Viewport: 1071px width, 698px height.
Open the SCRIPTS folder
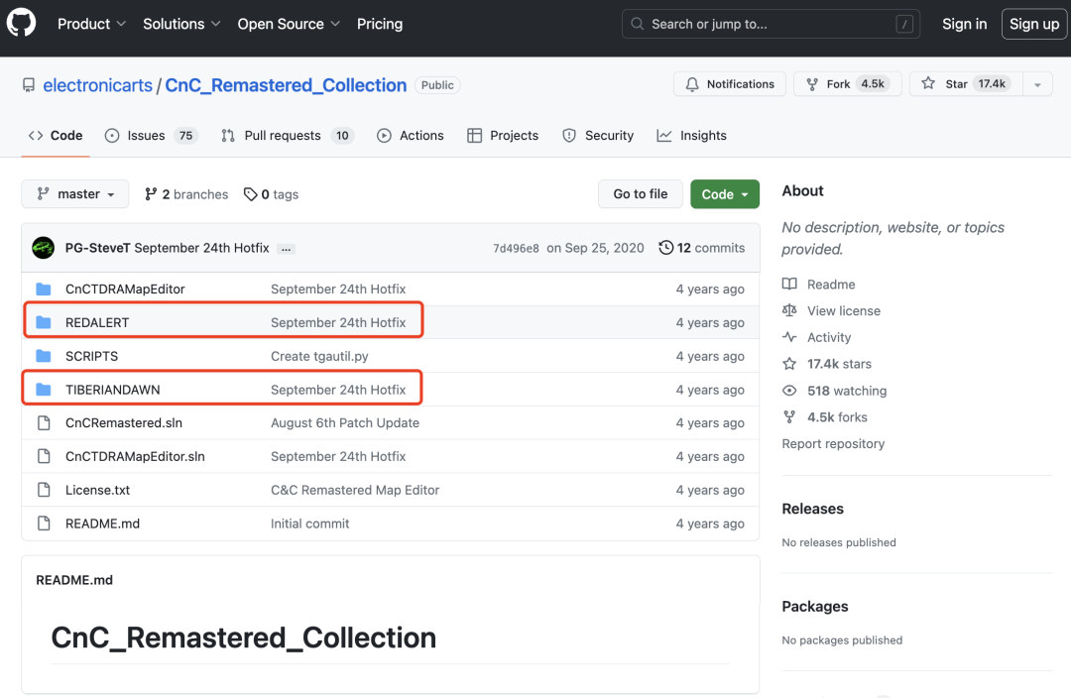[x=91, y=356]
